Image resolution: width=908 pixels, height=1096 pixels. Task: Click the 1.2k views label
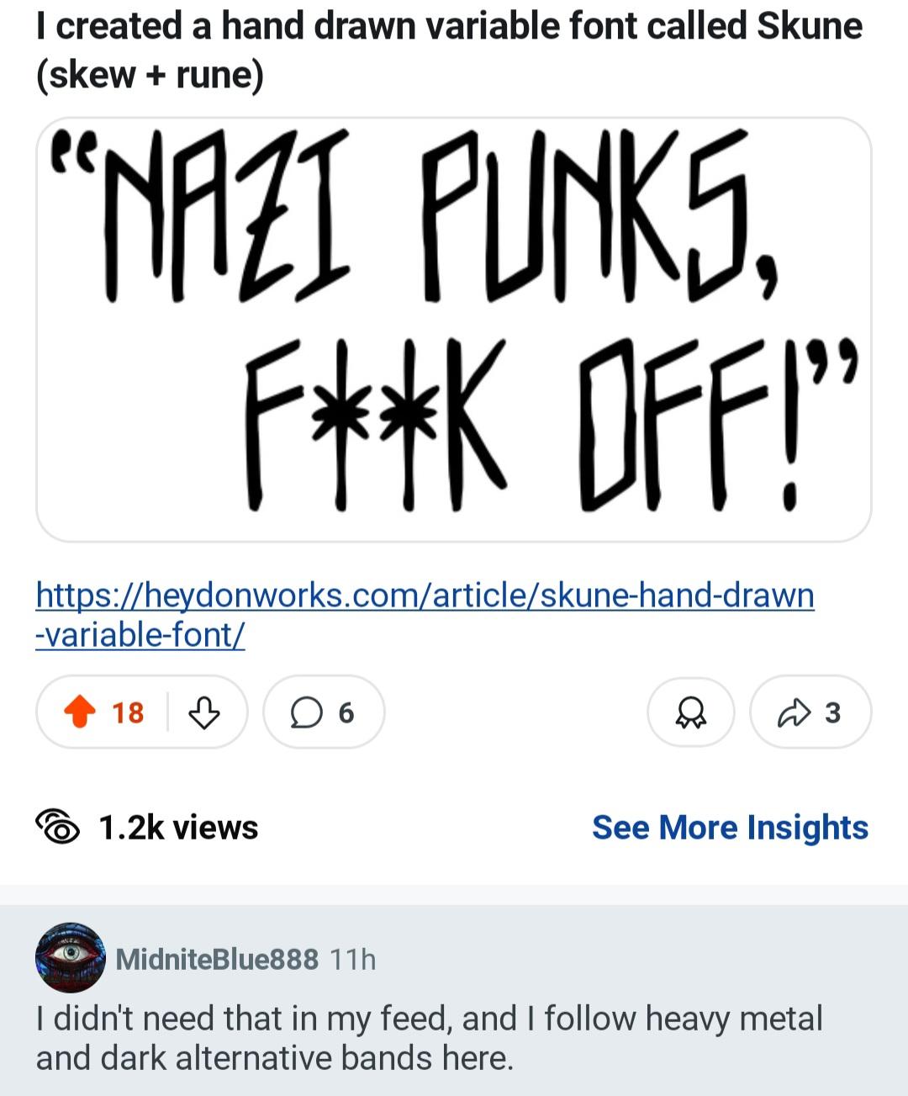[178, 827]
